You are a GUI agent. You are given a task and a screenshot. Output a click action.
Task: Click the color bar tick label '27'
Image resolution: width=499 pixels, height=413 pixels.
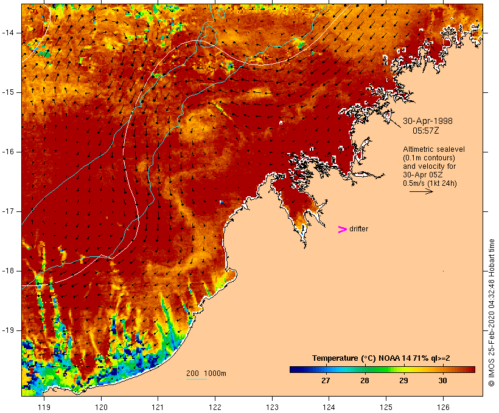(326, 381)
